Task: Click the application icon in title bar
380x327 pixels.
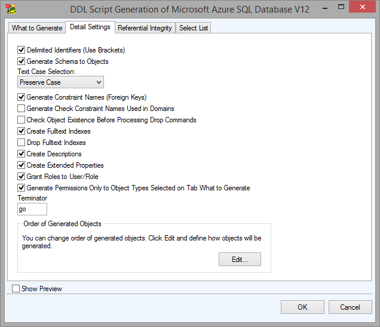Action: tap(10, 9)
